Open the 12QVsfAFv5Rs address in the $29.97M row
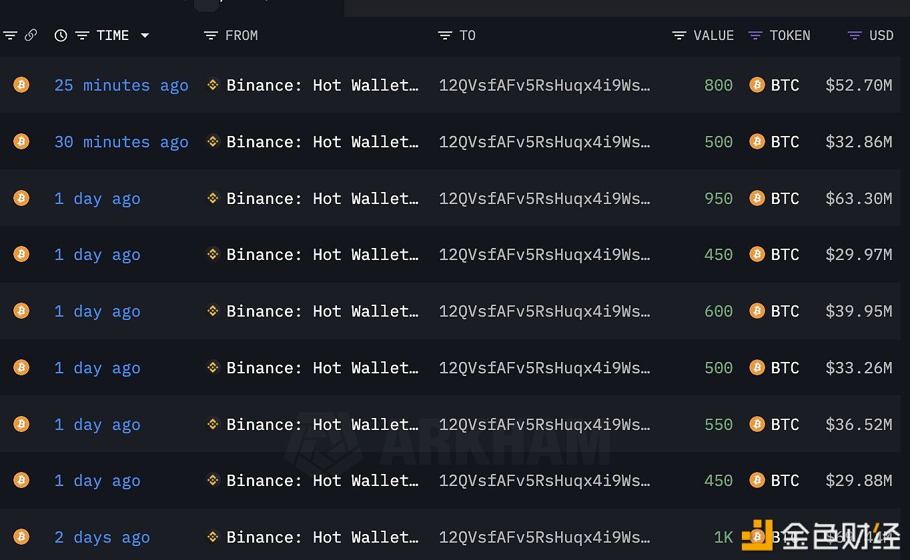 (x=544, y=255)
